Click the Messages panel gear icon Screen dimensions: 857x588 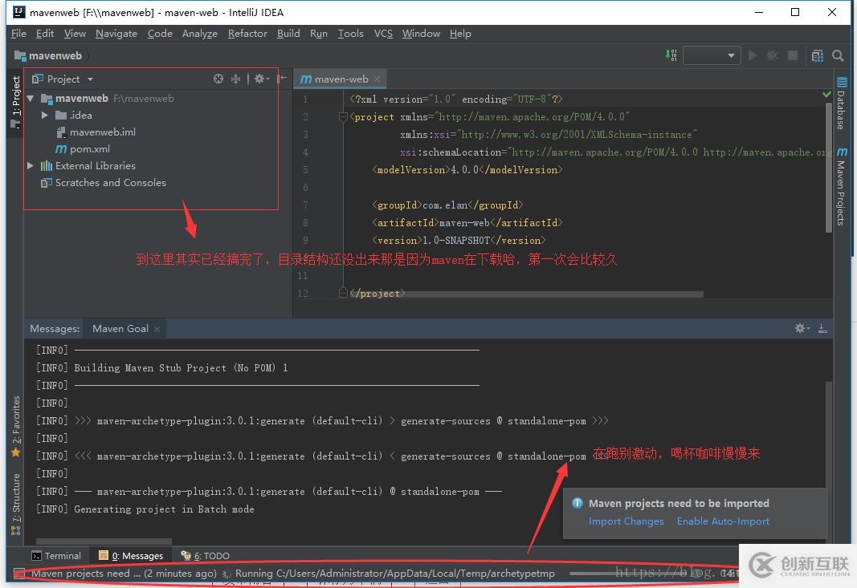point(801,328)
